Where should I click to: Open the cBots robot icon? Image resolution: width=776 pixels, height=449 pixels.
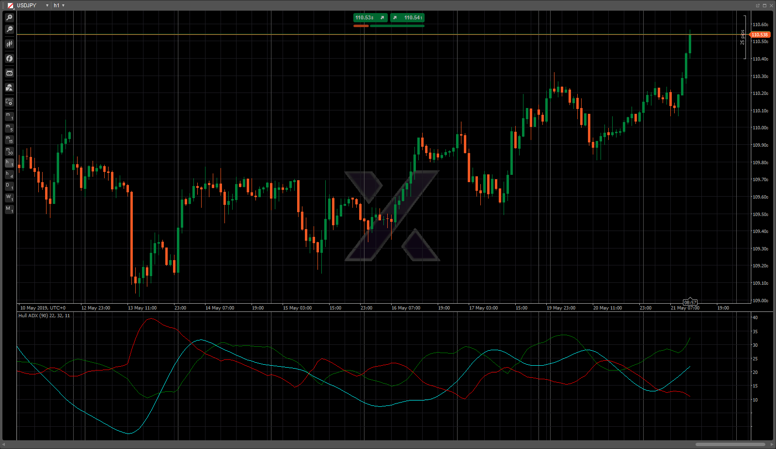click(9, 73)
